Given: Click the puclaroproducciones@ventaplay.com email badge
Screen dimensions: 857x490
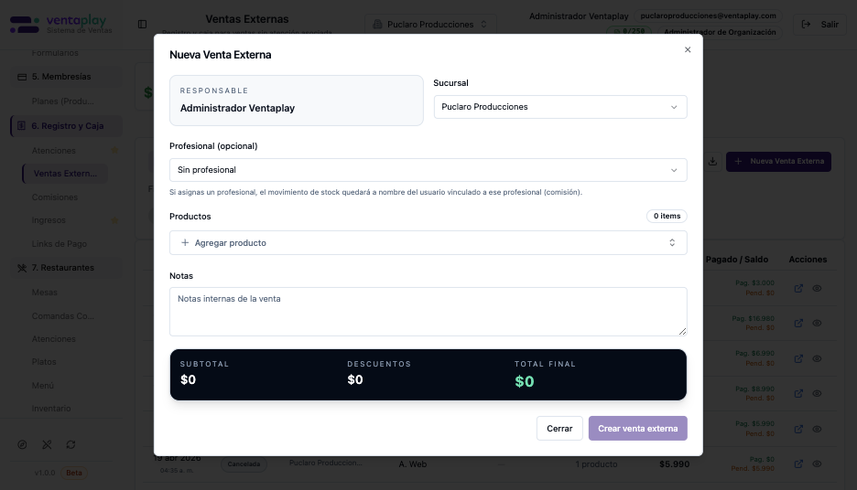Looking at the screenshot, I should pyautogui.click(x=709, y=16).
